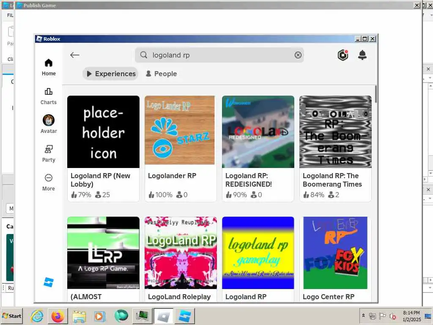Switch to the People filter tab
Screen dimensions: 433x325
click(161, 74)
